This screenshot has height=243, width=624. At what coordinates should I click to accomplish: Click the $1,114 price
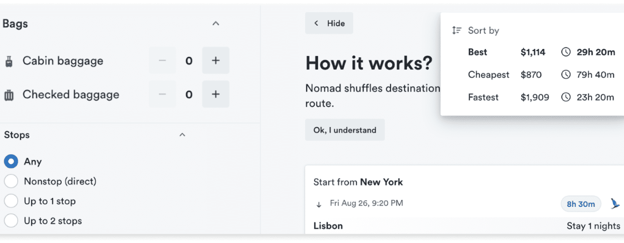point(533,52)
